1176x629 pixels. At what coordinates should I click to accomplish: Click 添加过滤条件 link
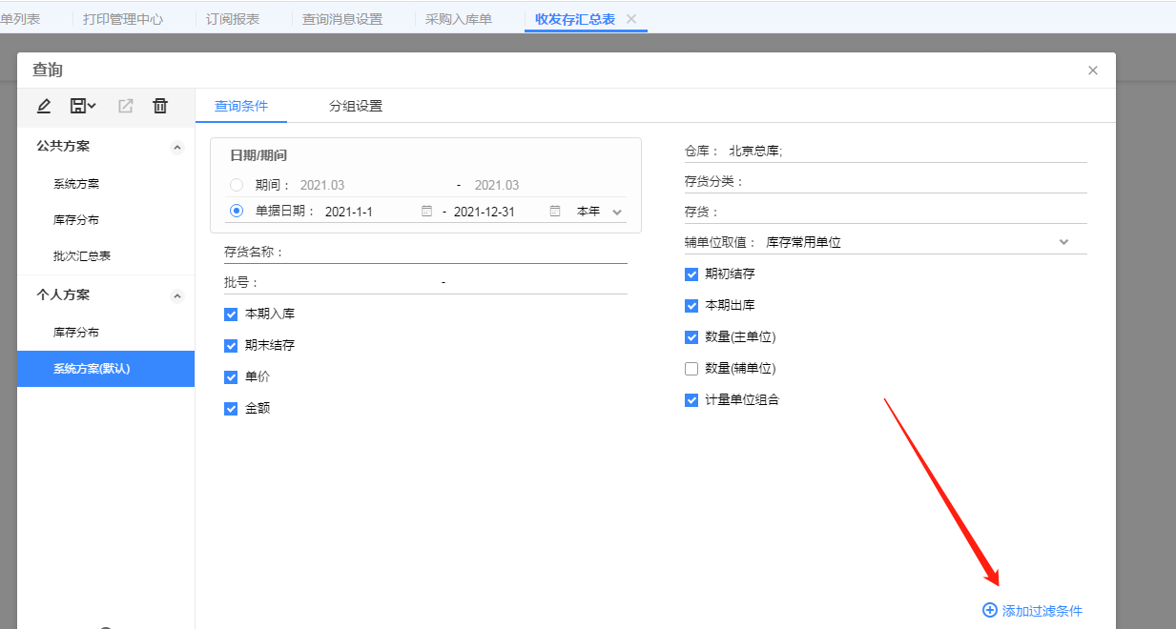pos(1042,611)
